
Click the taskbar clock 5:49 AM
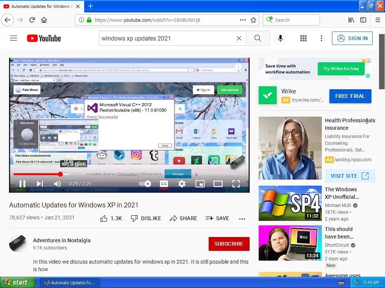[371, 282]
